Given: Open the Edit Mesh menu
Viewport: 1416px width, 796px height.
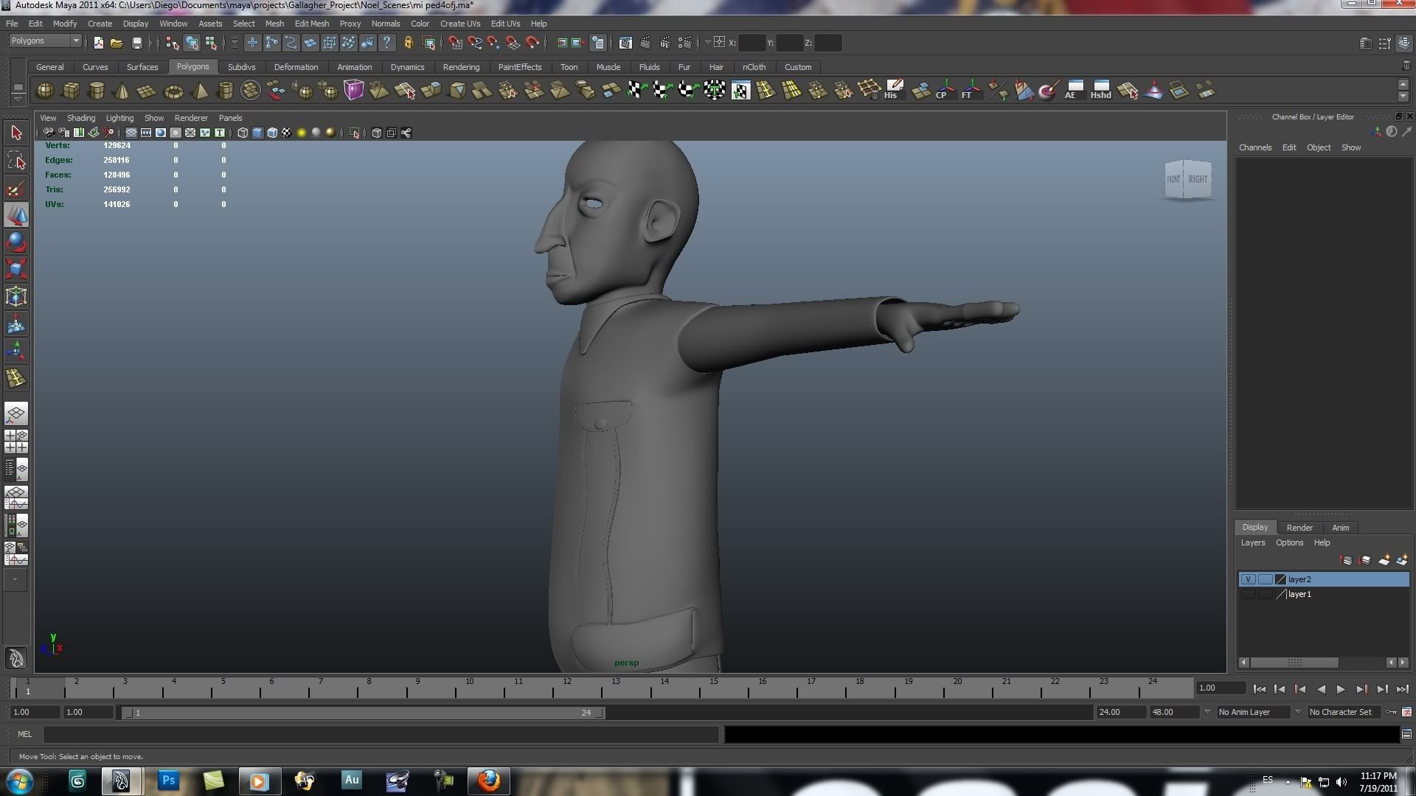Looking at the screenshot, I should pos(312,24).
